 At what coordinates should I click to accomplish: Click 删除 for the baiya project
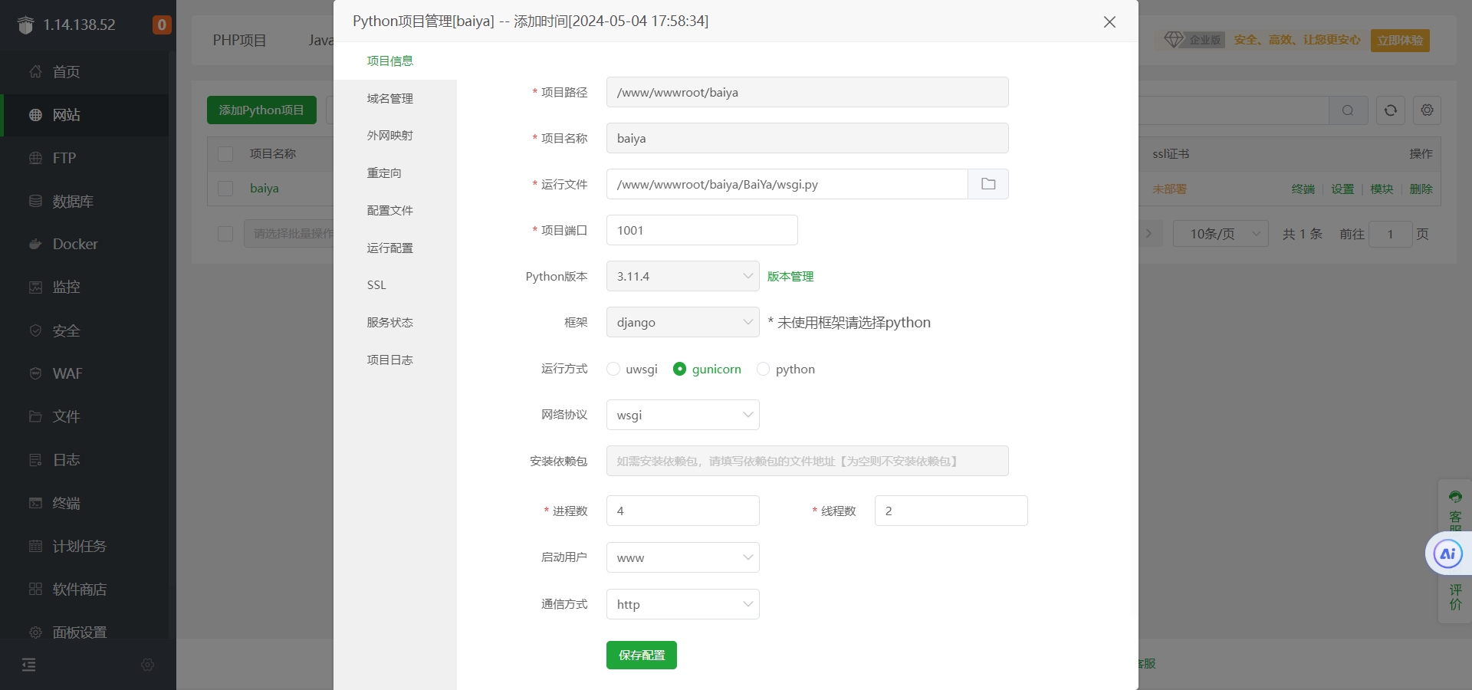(1421, 189)
